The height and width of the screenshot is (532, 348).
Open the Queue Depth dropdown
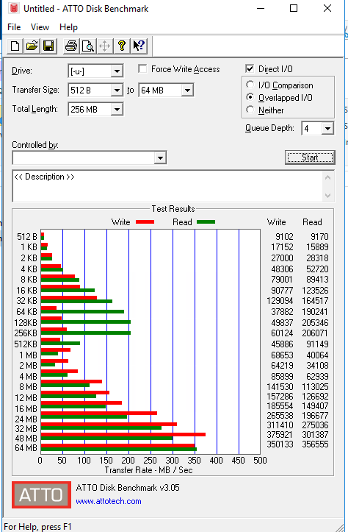pos(327,129)
